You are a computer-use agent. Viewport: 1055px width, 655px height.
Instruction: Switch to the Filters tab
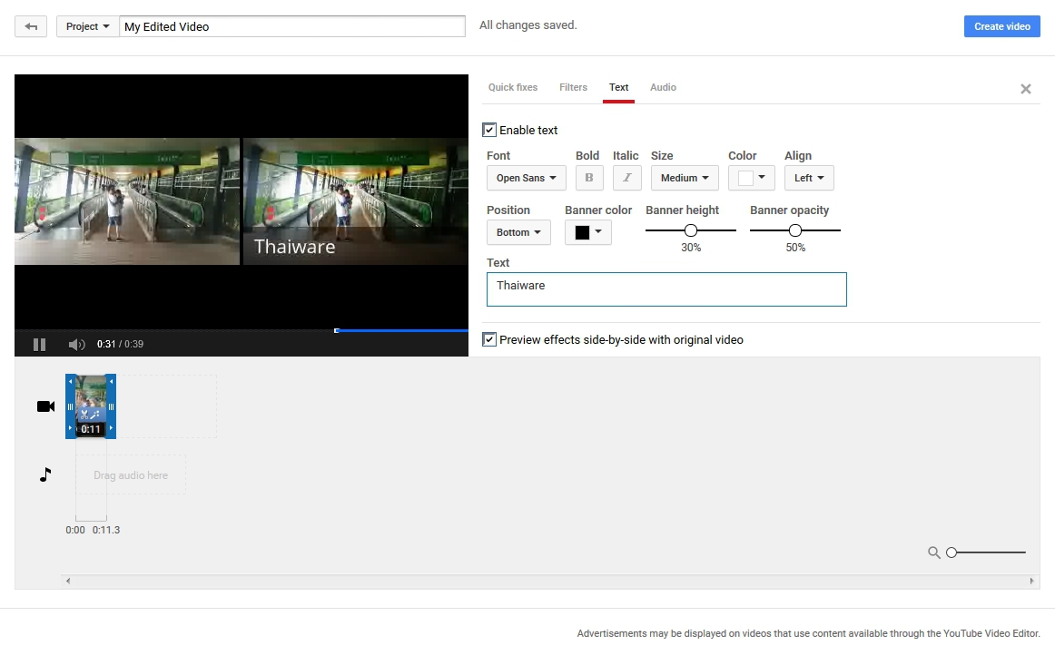coord(573,88)
